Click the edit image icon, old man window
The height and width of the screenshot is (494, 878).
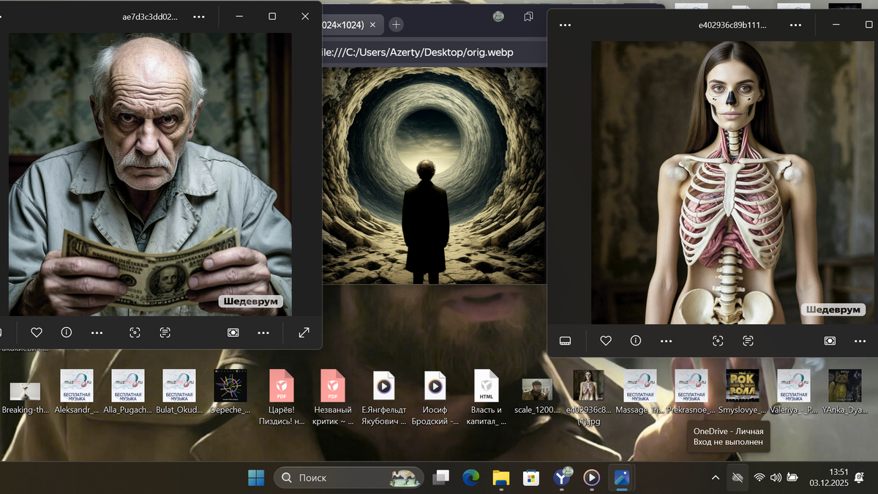coord(233,332)
